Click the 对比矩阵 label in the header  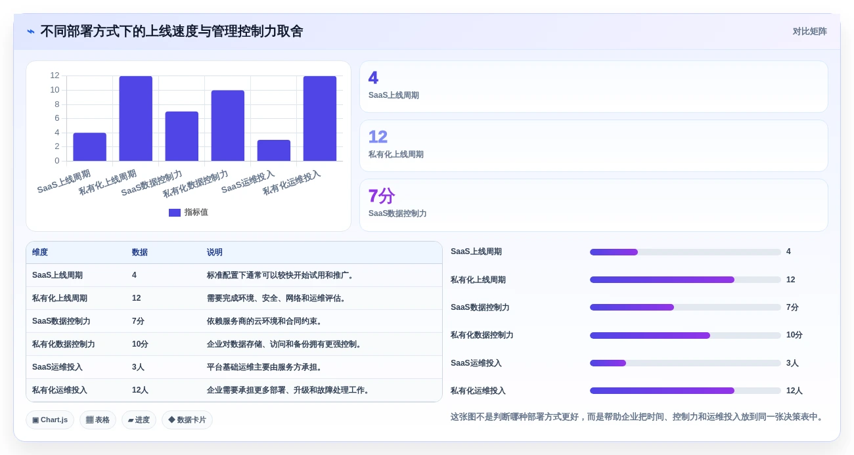(809, 32)
